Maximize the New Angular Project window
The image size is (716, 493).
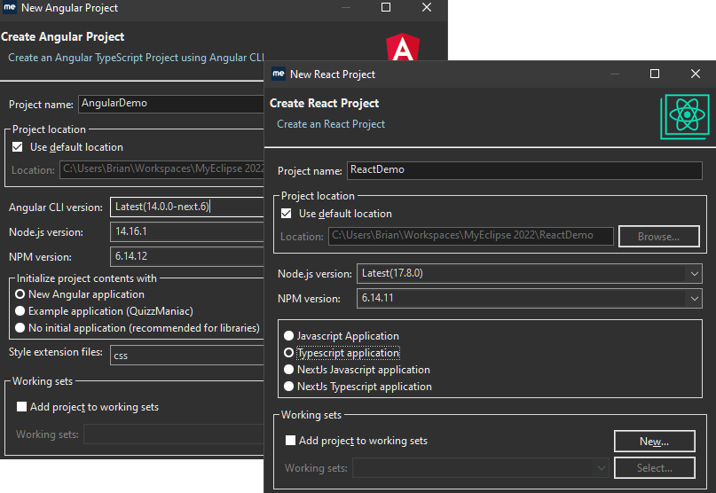pos(386,7)
